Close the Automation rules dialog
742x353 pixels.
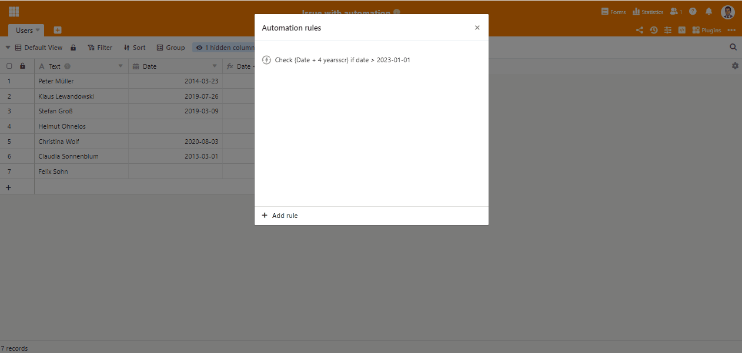[x=477, y=28]
